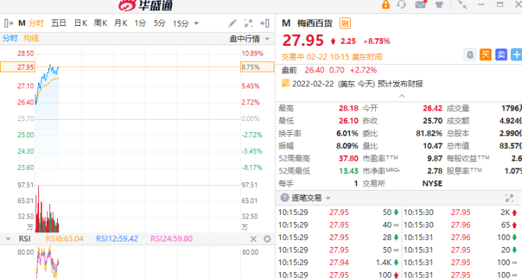Switch to 日K daily chart
522x279 pixels.
click(x=81, y=23)
